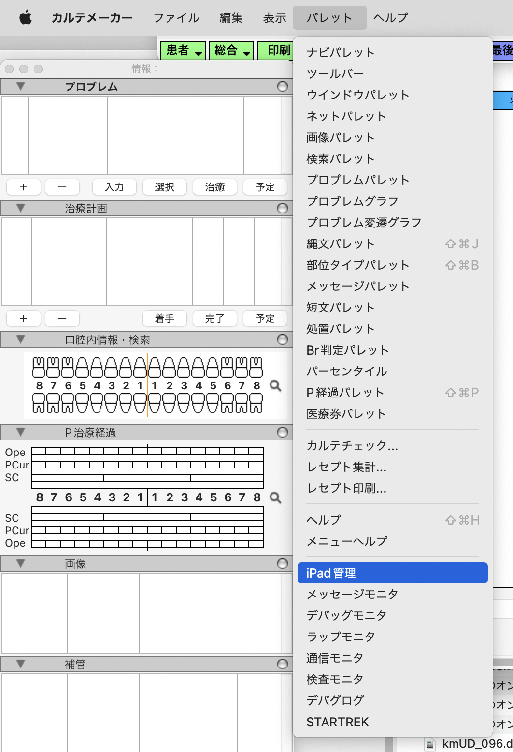Click the kmUD_096 file icon
The height and width of the screenshot is (752, 513).
coord(429,744)
